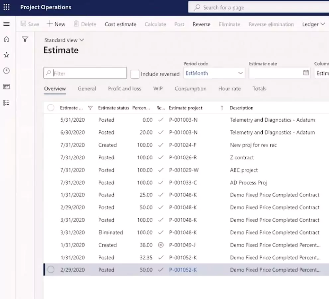
Task: Open the Standard view selector
Action: 64,40
